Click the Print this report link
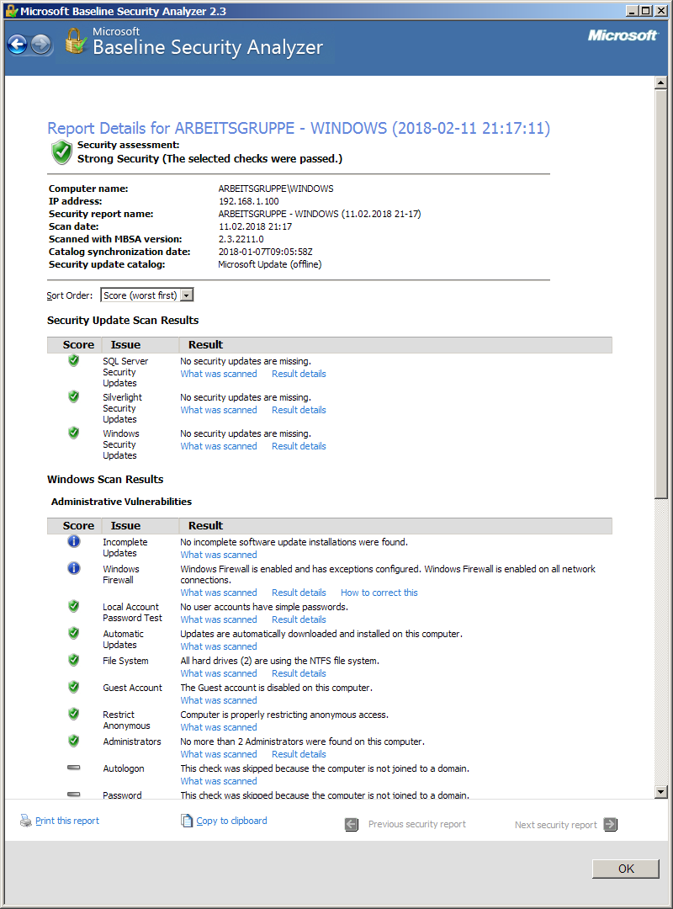 coord(67,821)
